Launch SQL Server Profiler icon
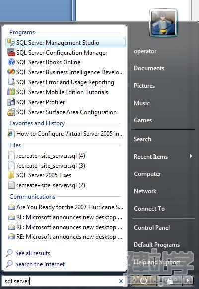199x289 pixels. coord(11,102)
